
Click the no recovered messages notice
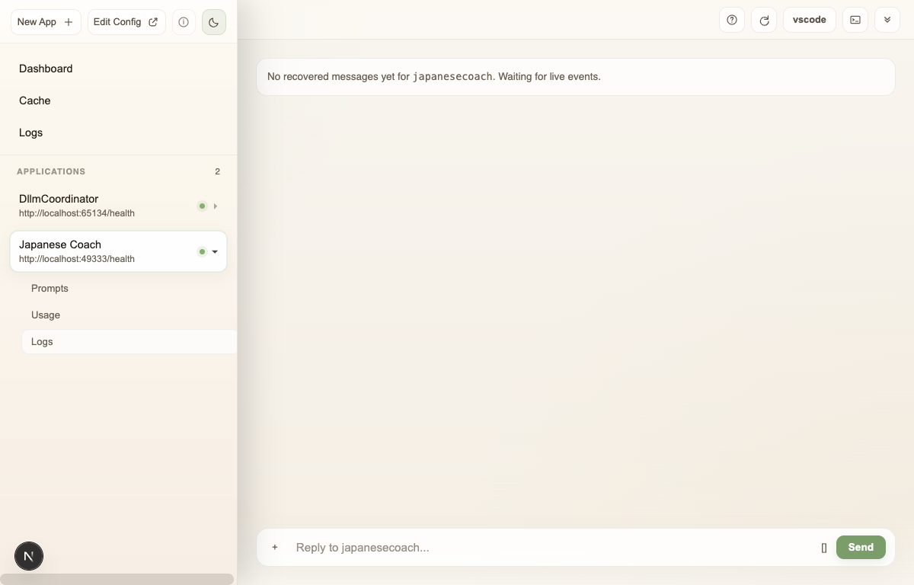pos(576,77)
